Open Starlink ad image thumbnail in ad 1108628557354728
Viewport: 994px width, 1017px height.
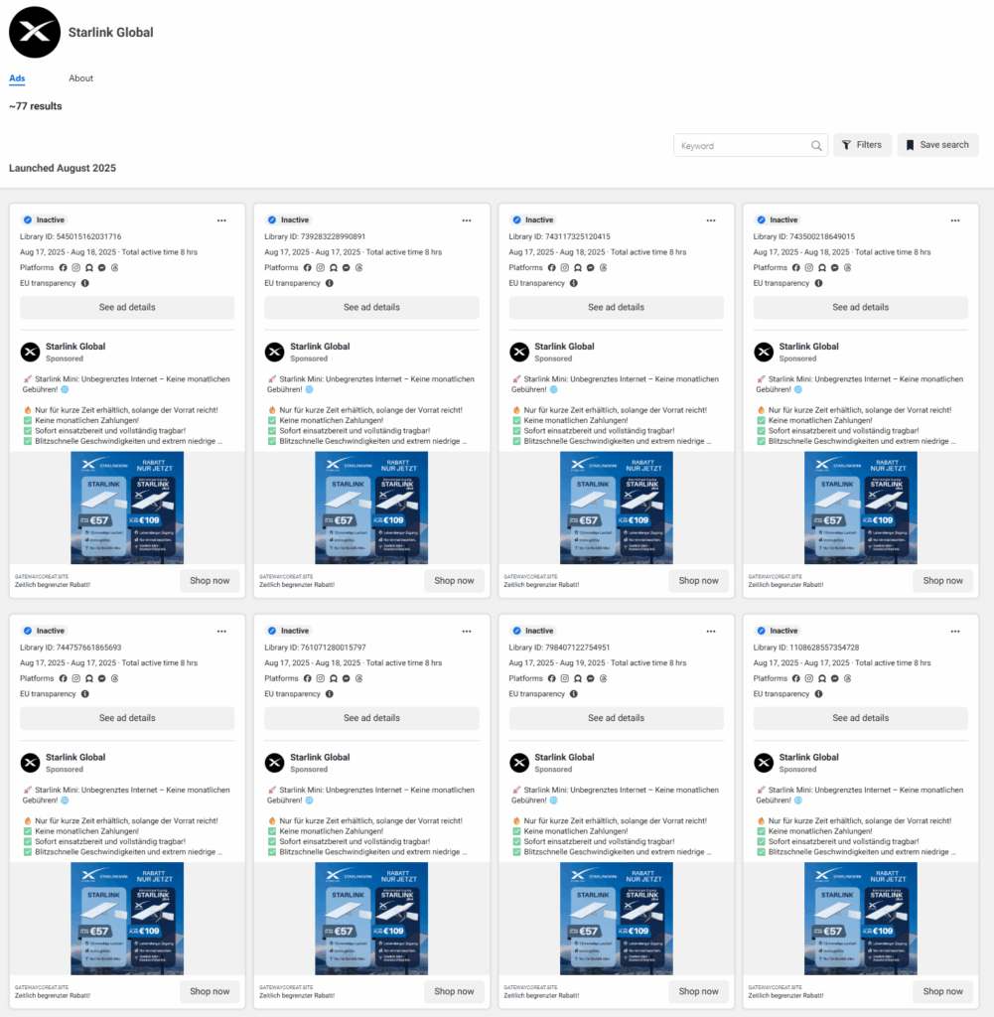860,918
